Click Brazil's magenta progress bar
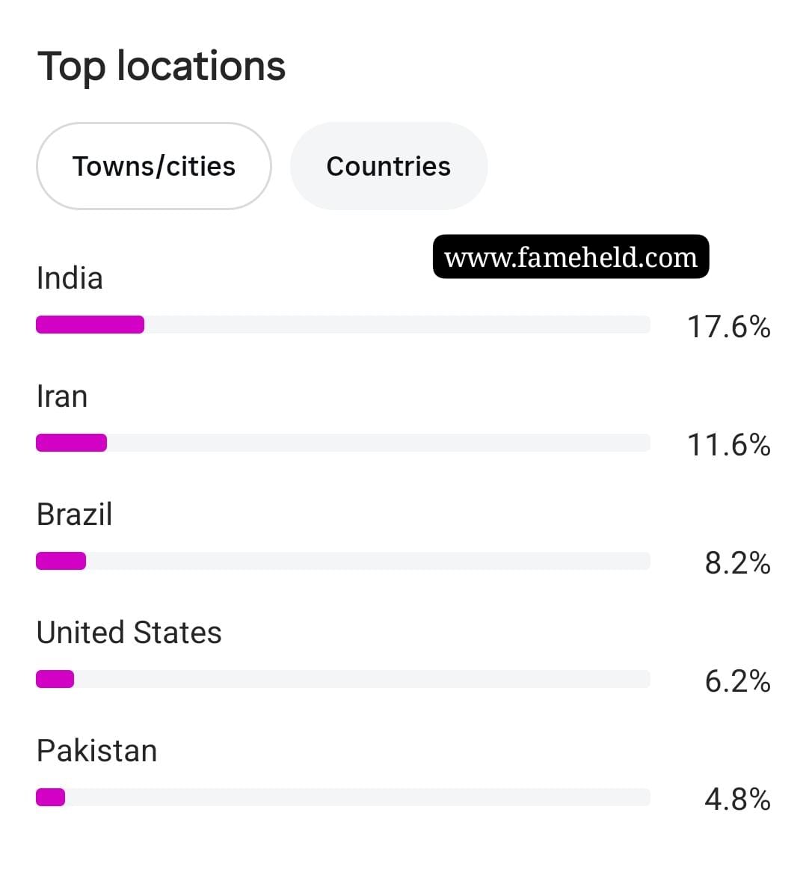This screenshot has width=806, height=872. [61, 561]
